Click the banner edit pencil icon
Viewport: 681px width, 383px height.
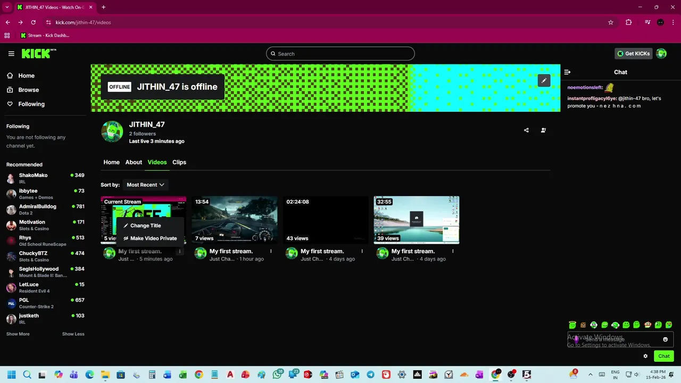tap(544, 81)
